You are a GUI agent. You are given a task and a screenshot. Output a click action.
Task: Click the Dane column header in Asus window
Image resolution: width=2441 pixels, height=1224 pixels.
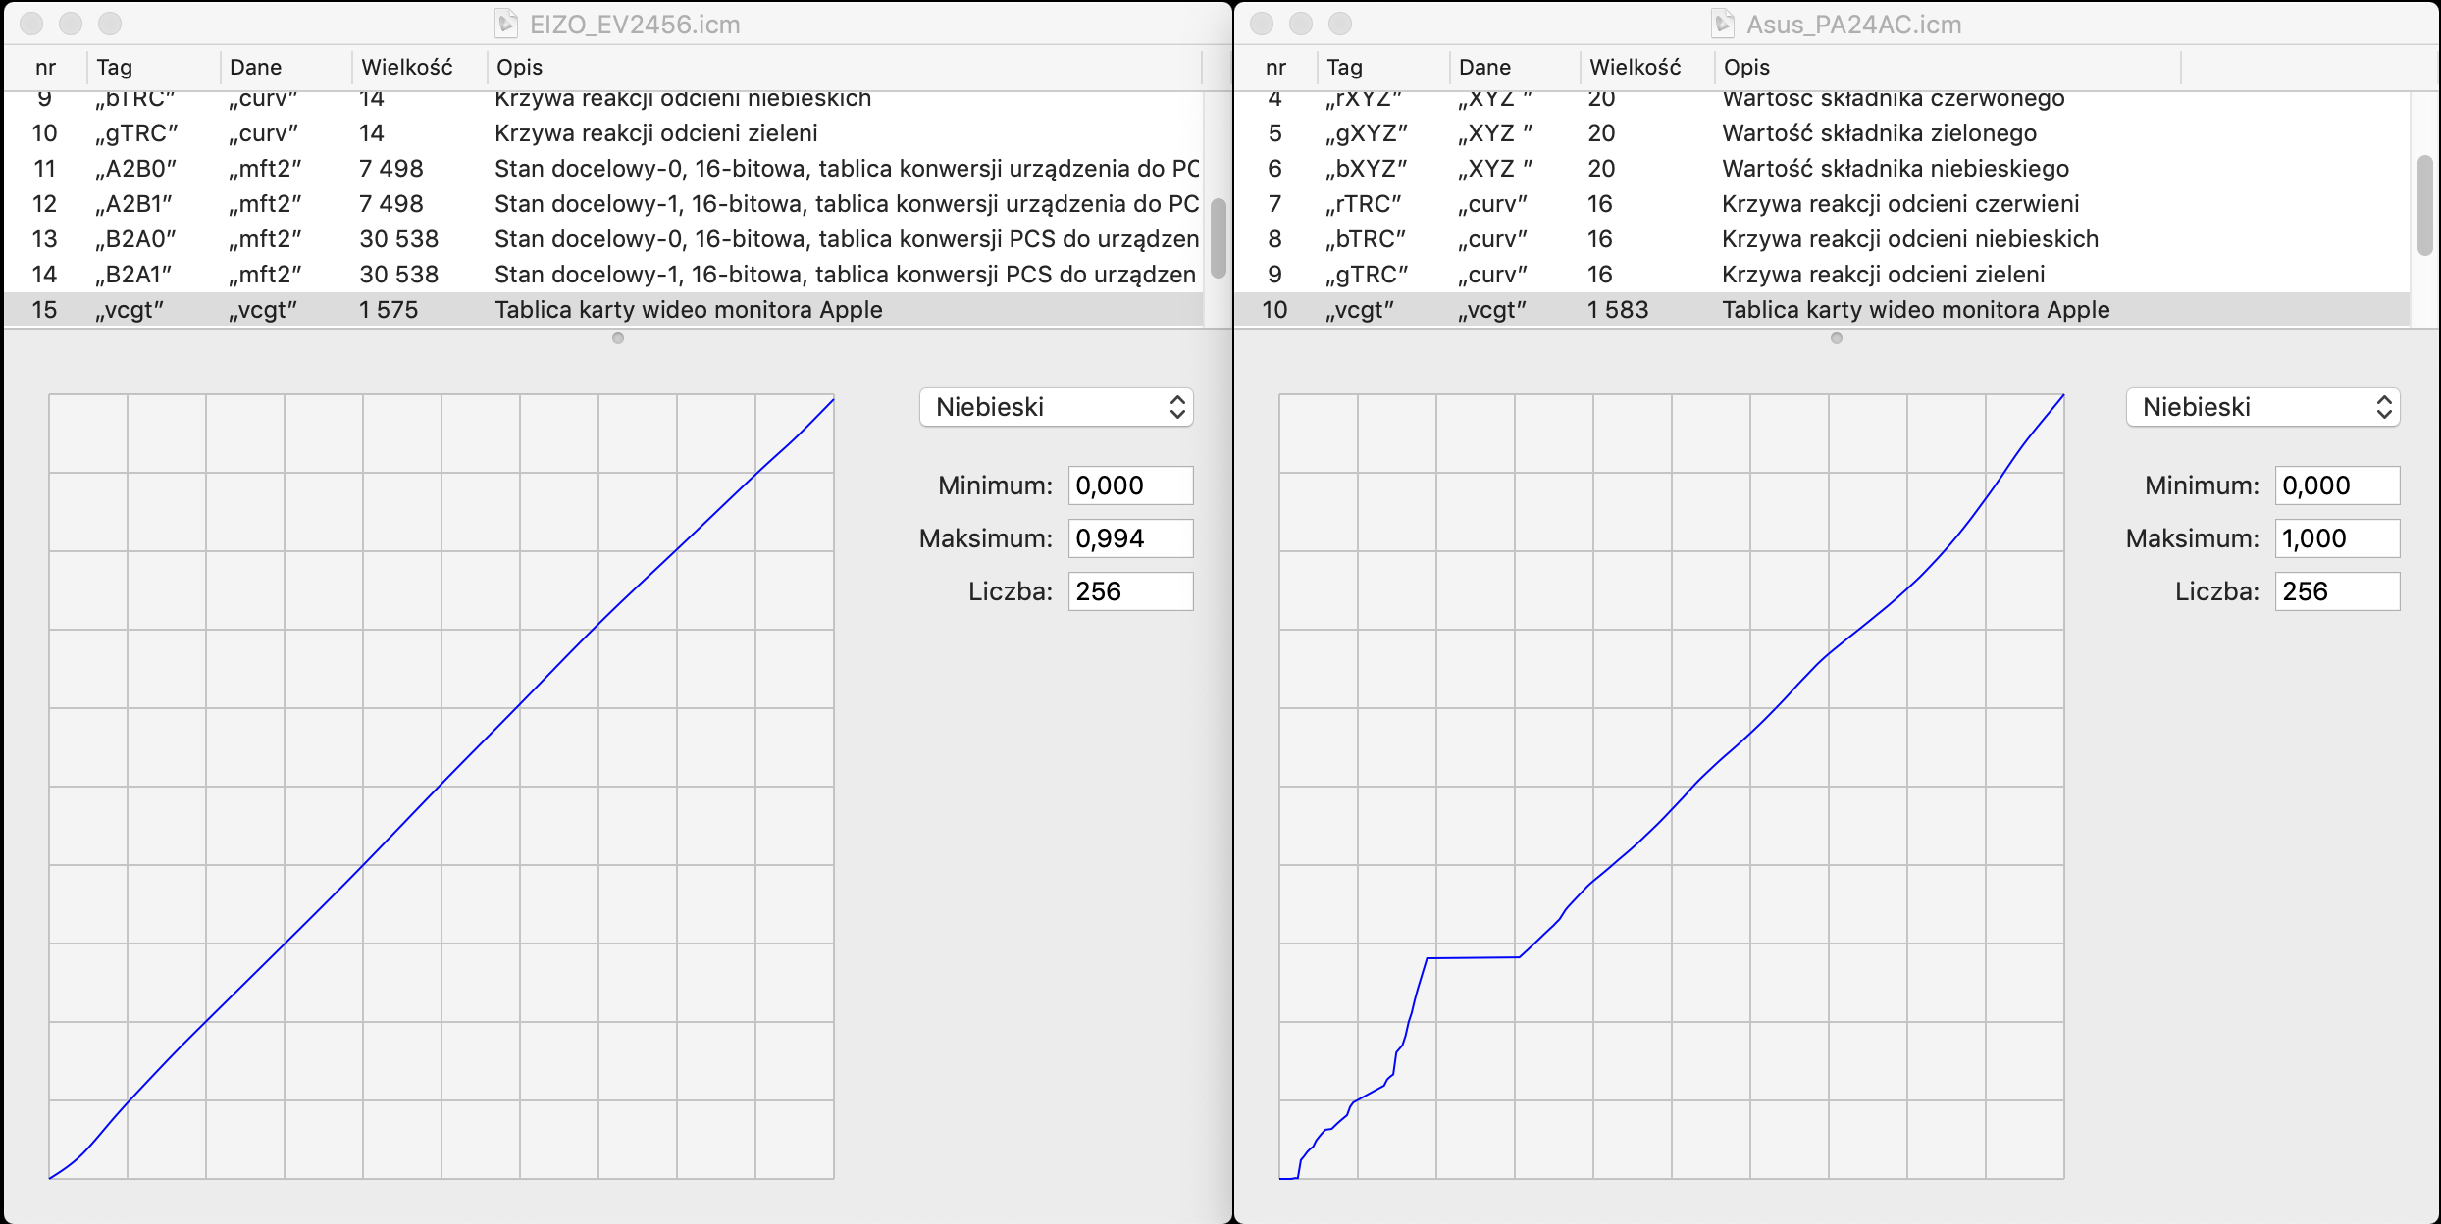pyautogui.click(x=1483, y=67)
